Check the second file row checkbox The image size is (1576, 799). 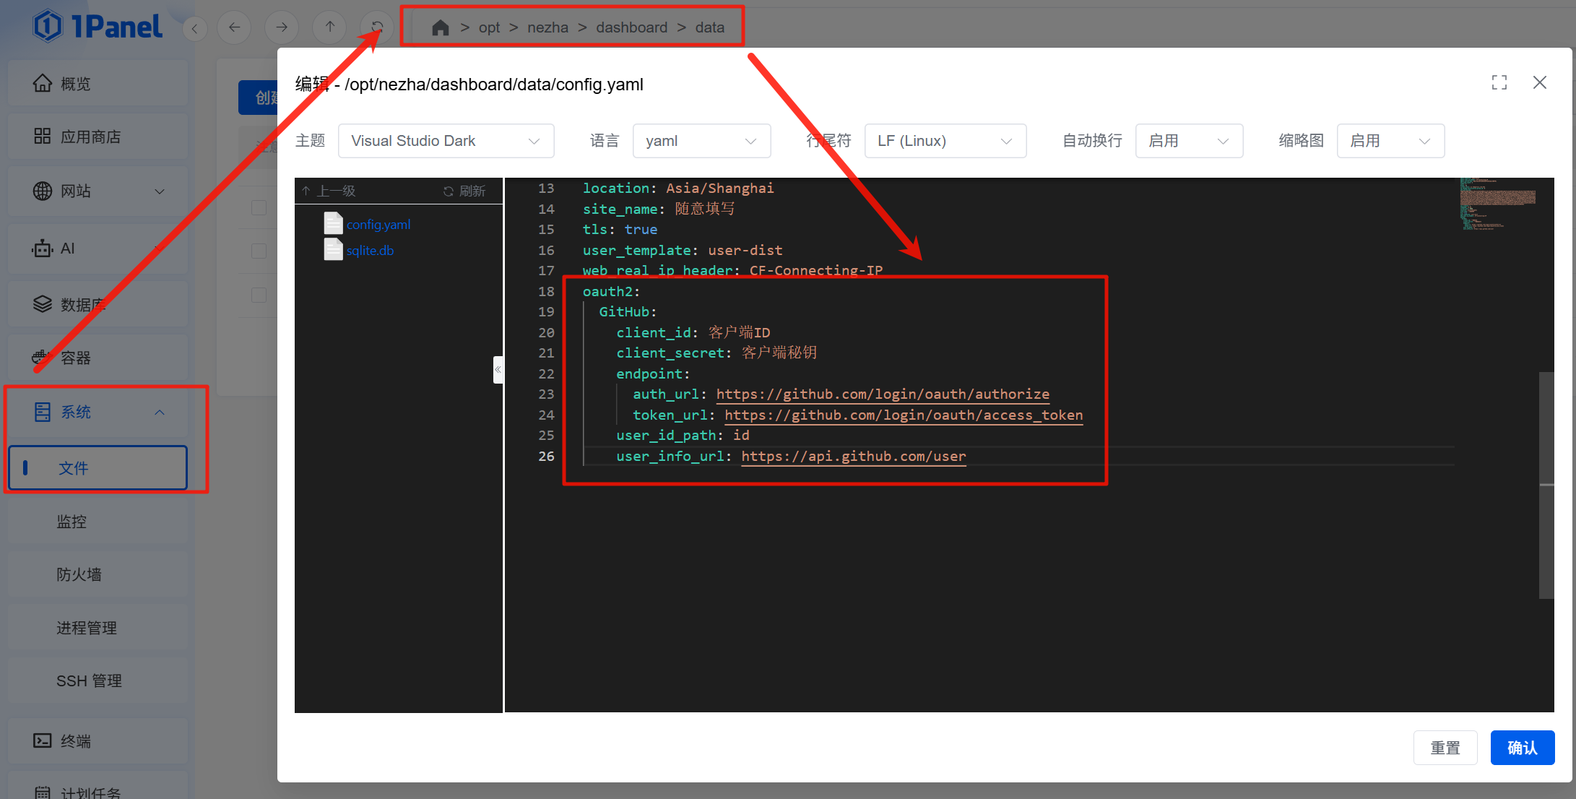pos(259,251)
